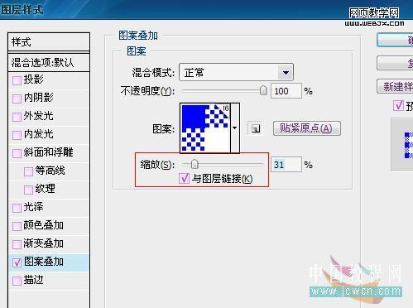This screenshot has width=413, height=308.
Task: Enable the 光泽 satin checkbox
Action: 17,208
